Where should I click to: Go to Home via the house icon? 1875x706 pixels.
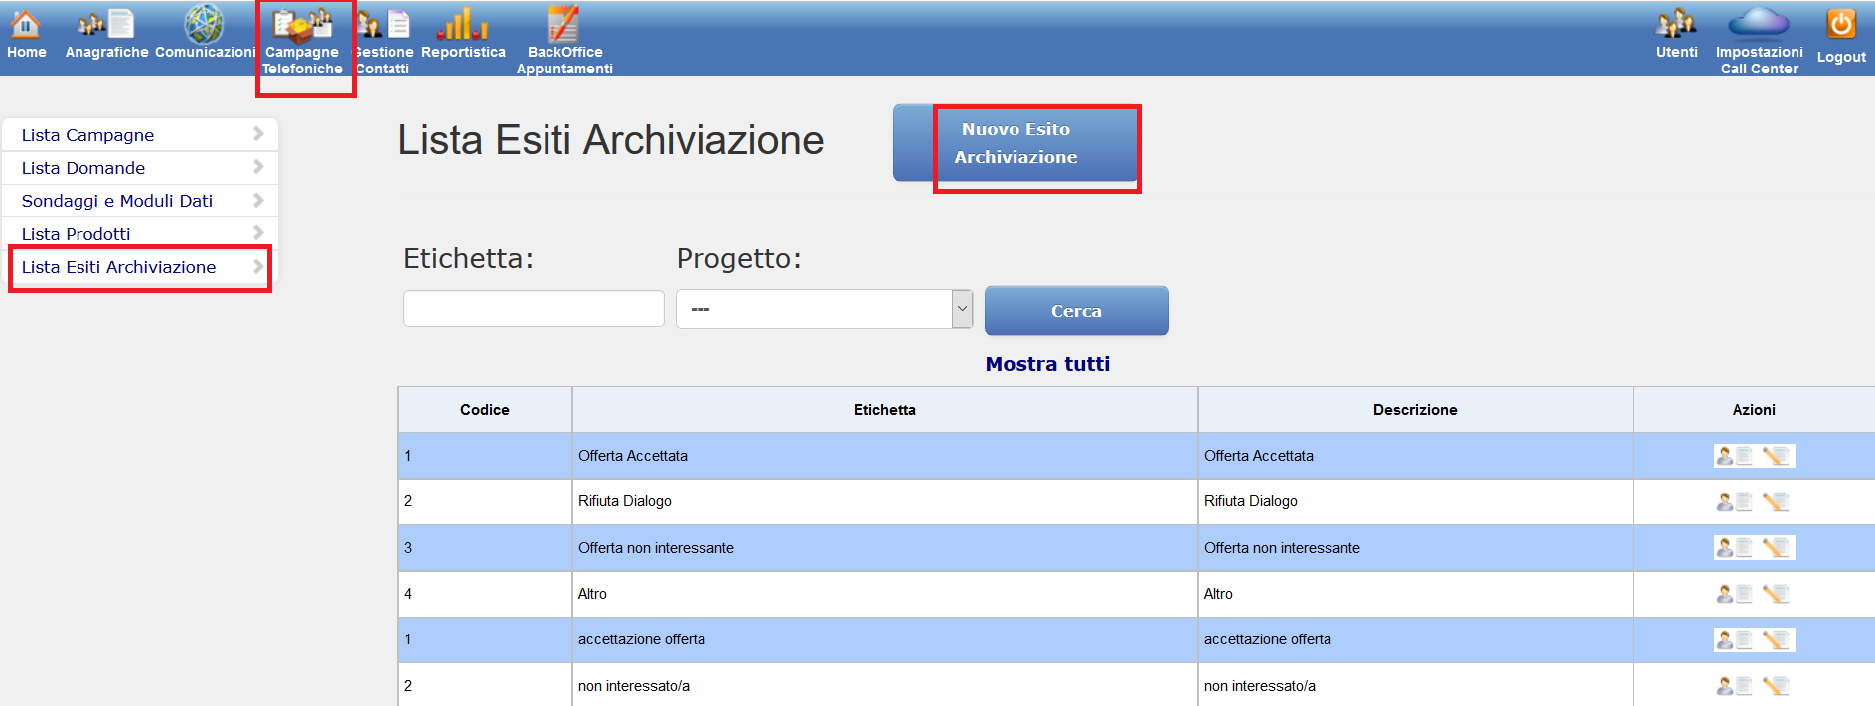[x=26, y=23]
